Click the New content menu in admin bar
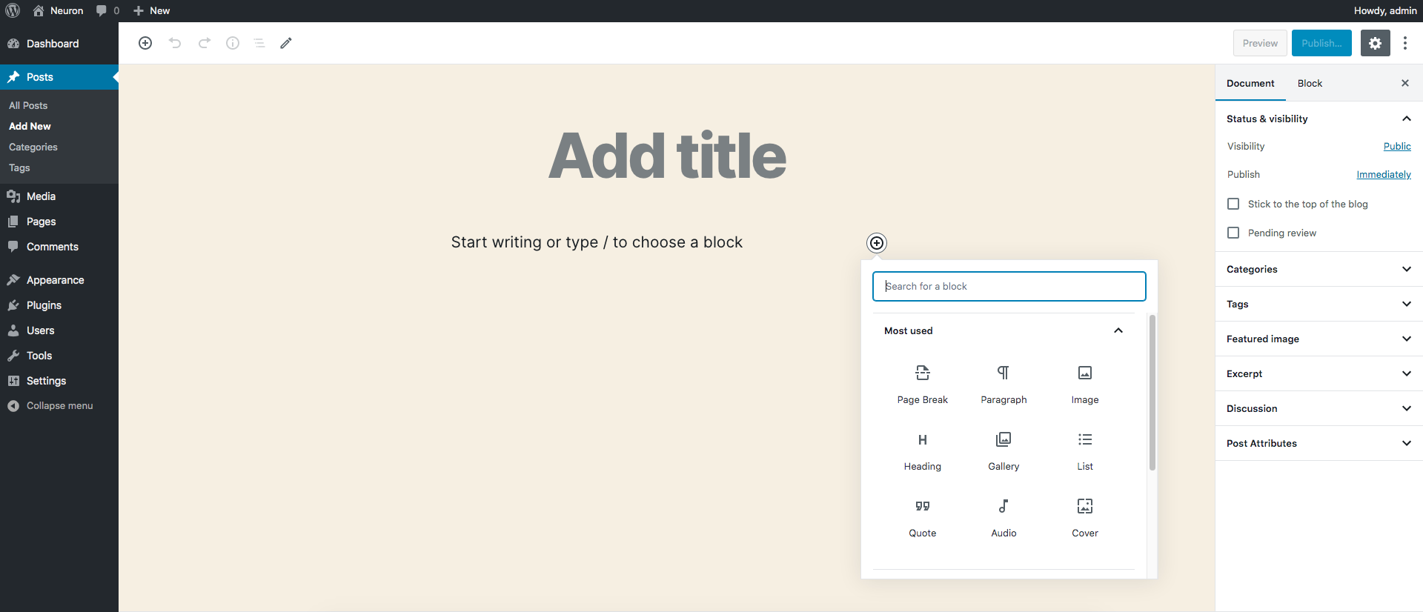 pyautogui.click(x=151, y=10)
